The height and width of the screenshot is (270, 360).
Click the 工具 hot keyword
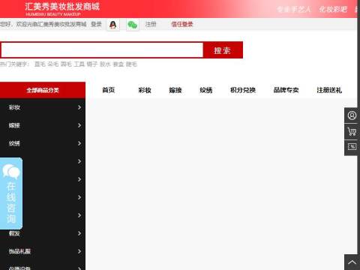tap(79, 64)
